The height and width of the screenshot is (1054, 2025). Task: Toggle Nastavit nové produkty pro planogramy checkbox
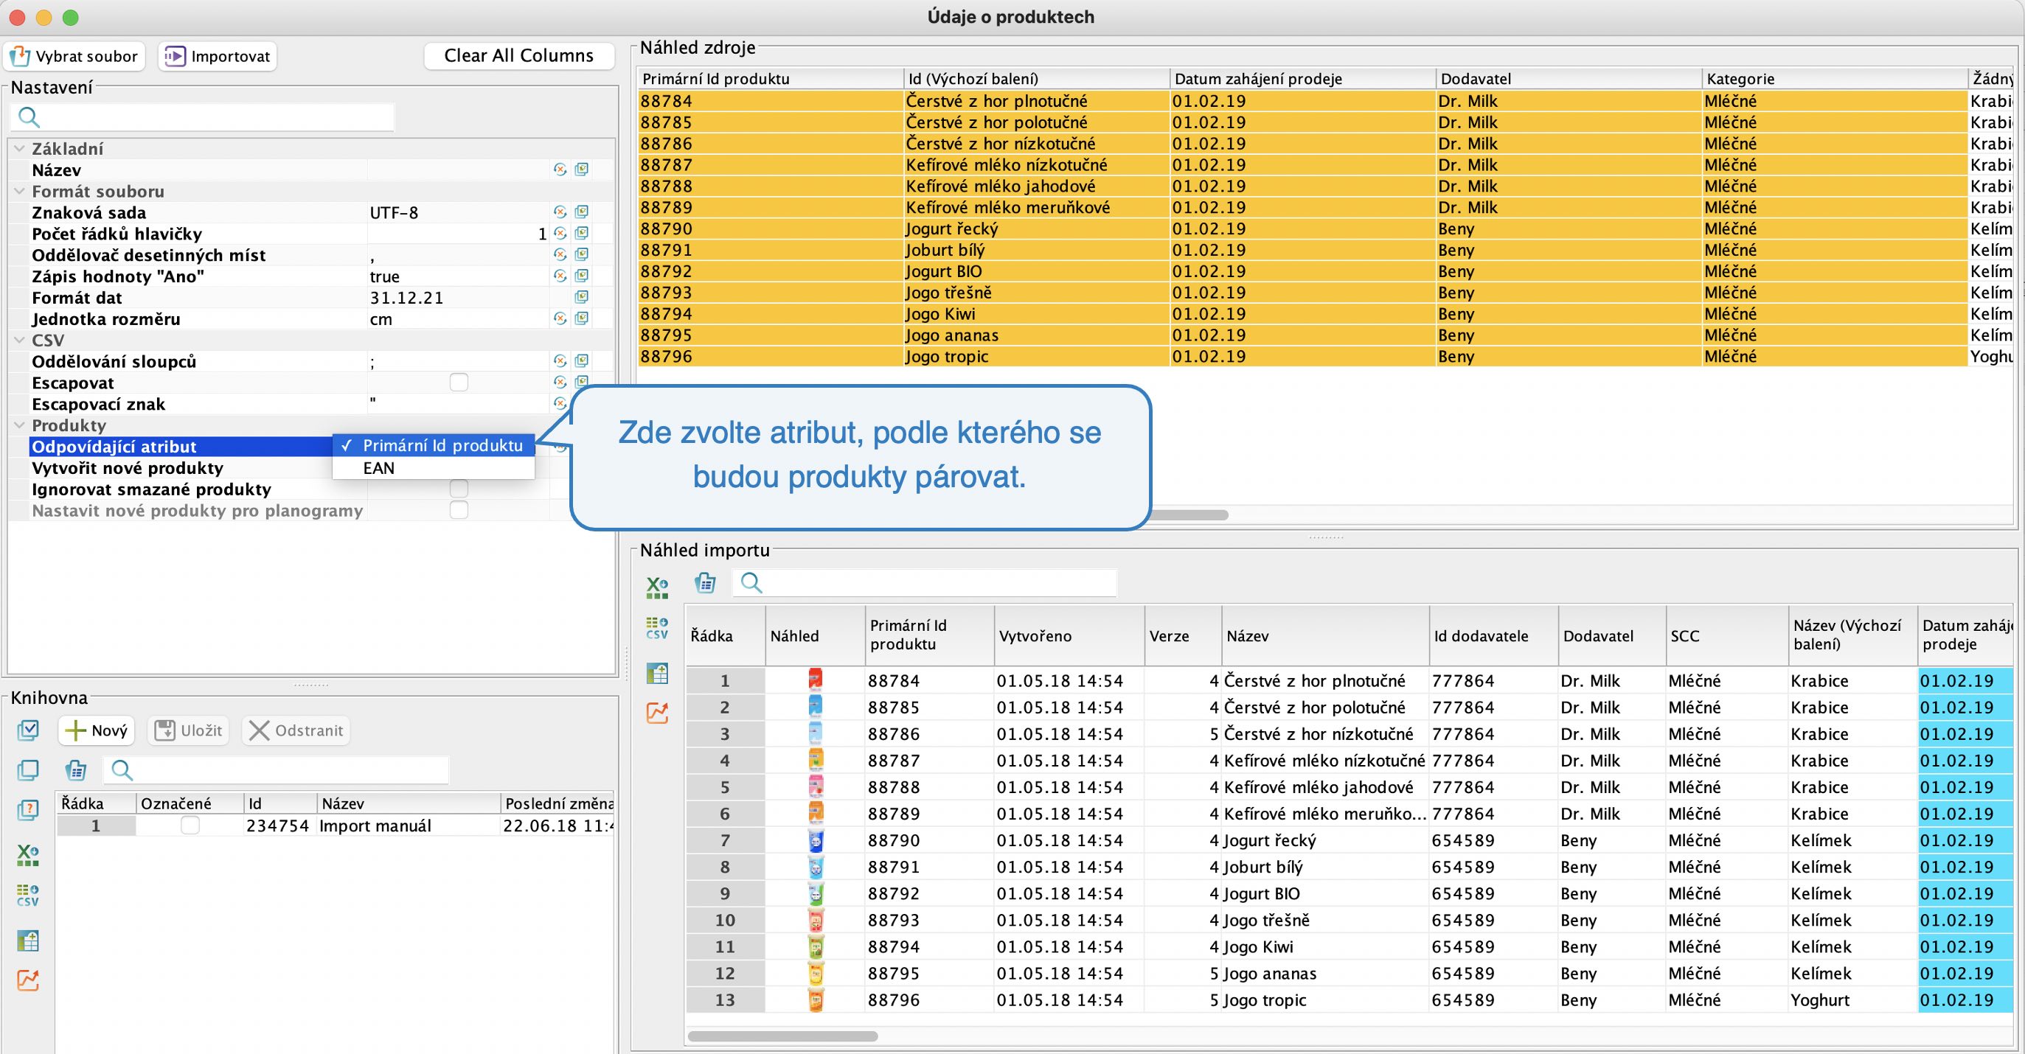coord(459,510)
